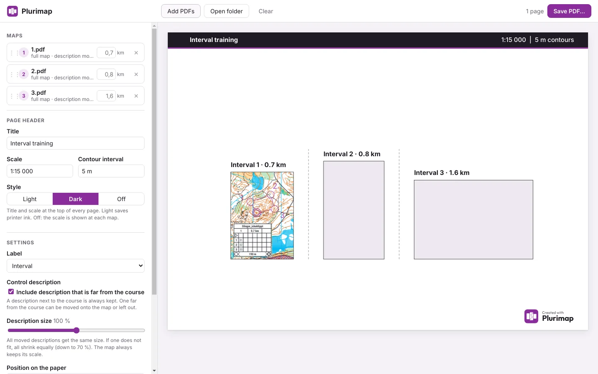The image size is (598, 374).
Task: Click the number 1 badge of 1.pdf
Action: pyautogui.click(x=24, y=53)
